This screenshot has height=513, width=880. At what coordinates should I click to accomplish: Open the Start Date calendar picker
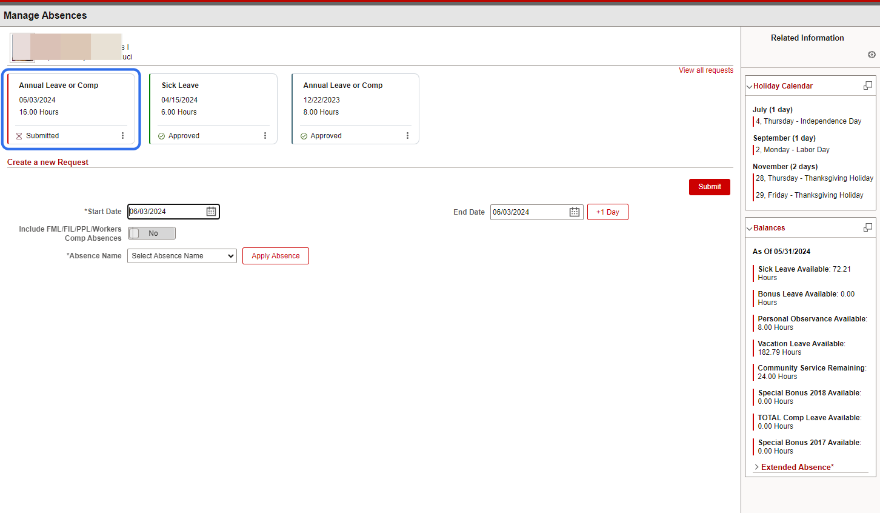click(x=211, y=212)
